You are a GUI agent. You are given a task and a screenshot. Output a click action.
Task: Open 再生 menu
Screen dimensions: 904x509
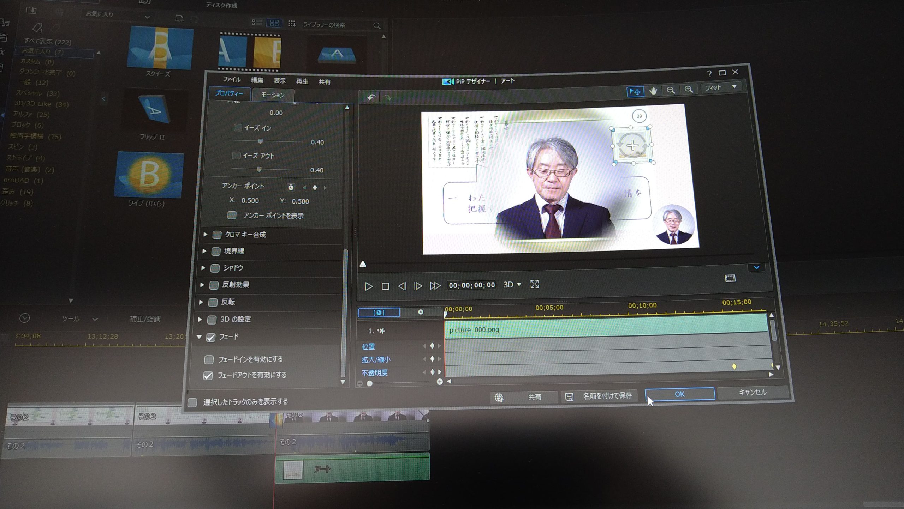pos(302,81)
